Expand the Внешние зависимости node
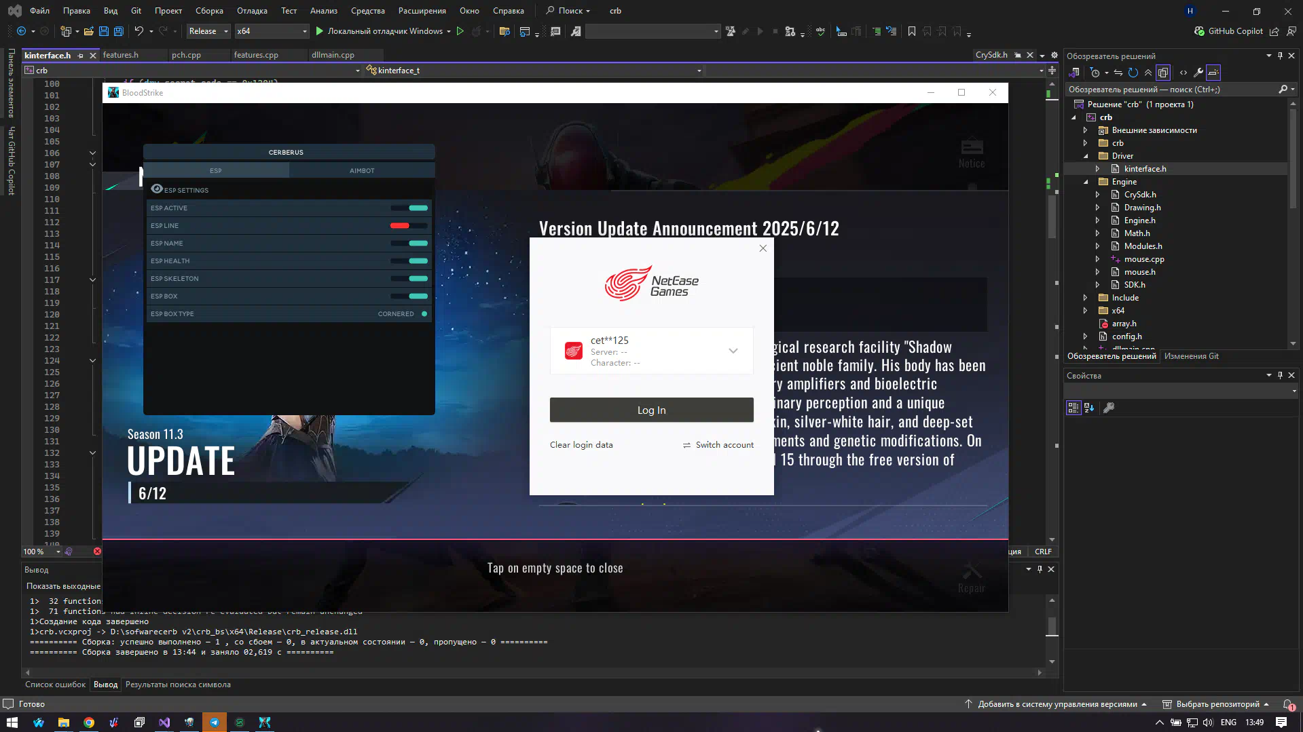The width and height of the screenshot is (1303, 732). pyautogui.click(x=1086, y=130)
